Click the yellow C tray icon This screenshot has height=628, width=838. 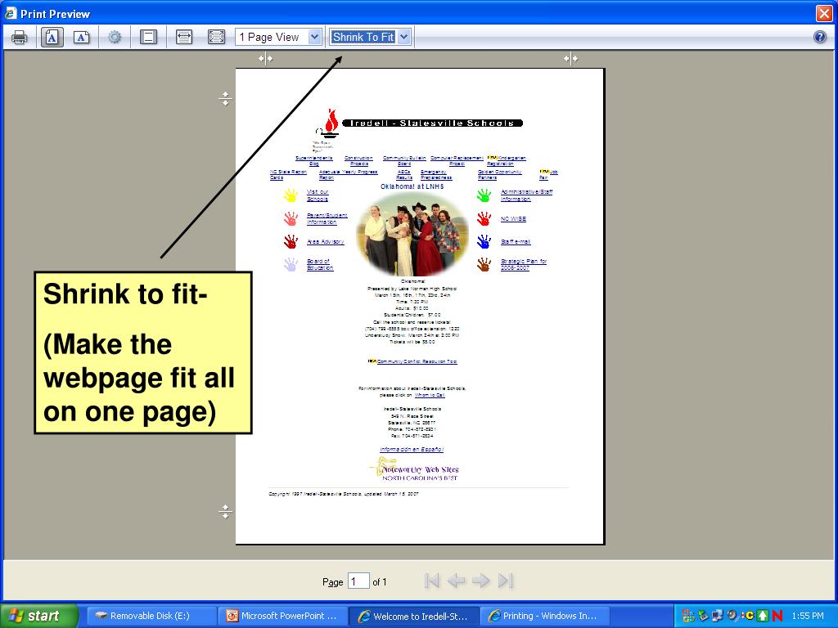pyautogui.click(x=748, y=616)
